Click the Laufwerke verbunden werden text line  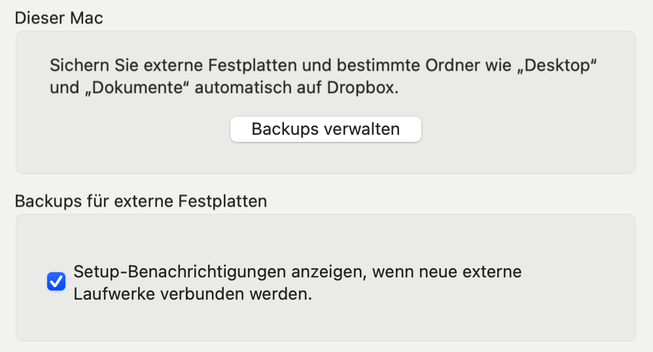coord(193,294)
